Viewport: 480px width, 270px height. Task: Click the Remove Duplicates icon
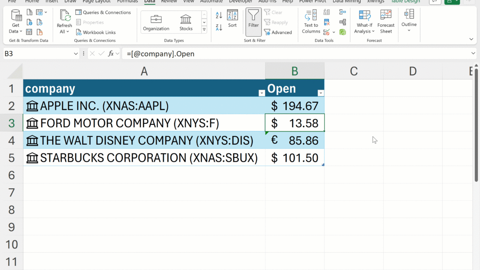(327, 22)
